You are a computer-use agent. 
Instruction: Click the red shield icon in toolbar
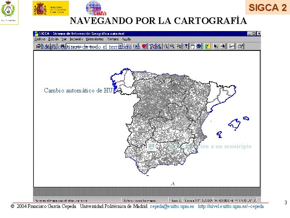[144, 46]
